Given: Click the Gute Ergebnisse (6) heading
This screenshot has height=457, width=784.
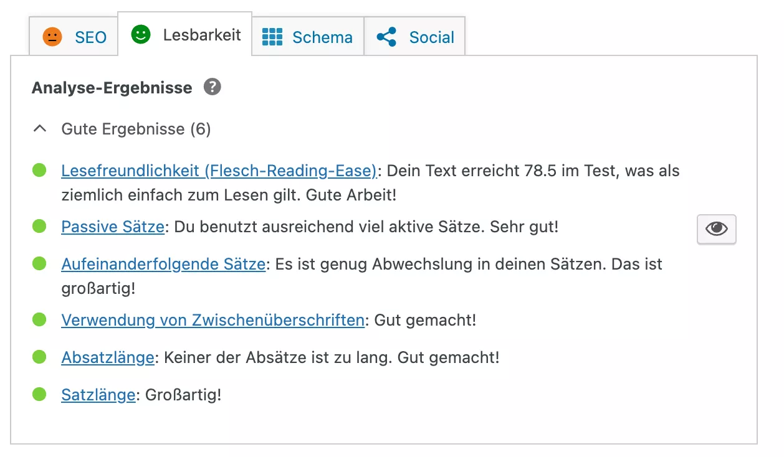Looking at the screenshot, I should 136,129.
